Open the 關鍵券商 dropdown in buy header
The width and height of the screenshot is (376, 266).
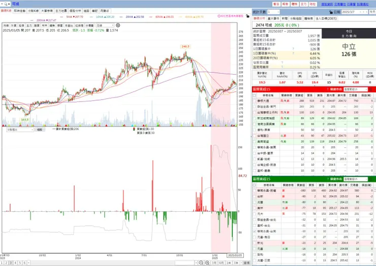click(355, 89)
